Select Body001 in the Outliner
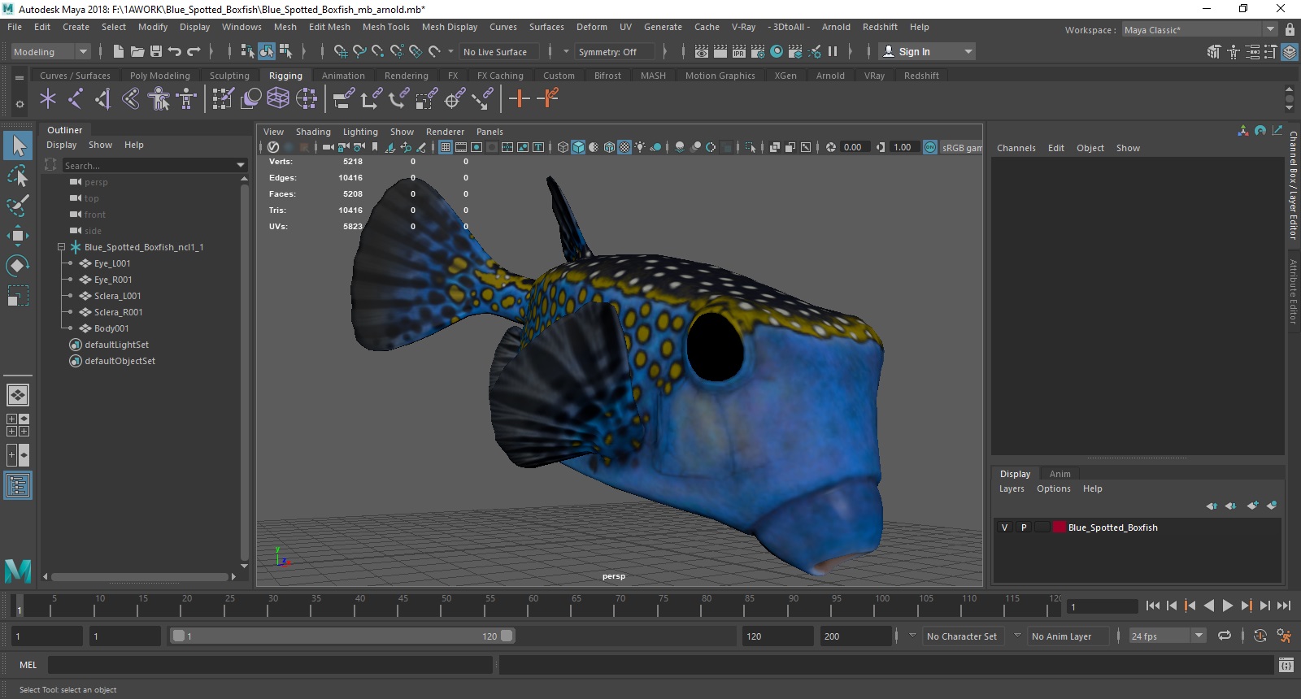Image resolution: width=1301 pixels, height=699 pixels. coord(111,328)
